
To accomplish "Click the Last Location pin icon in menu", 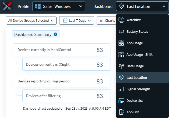I will [x=121, y=77].
